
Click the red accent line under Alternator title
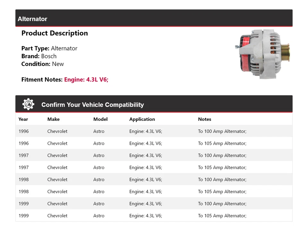tap(154, 26)
